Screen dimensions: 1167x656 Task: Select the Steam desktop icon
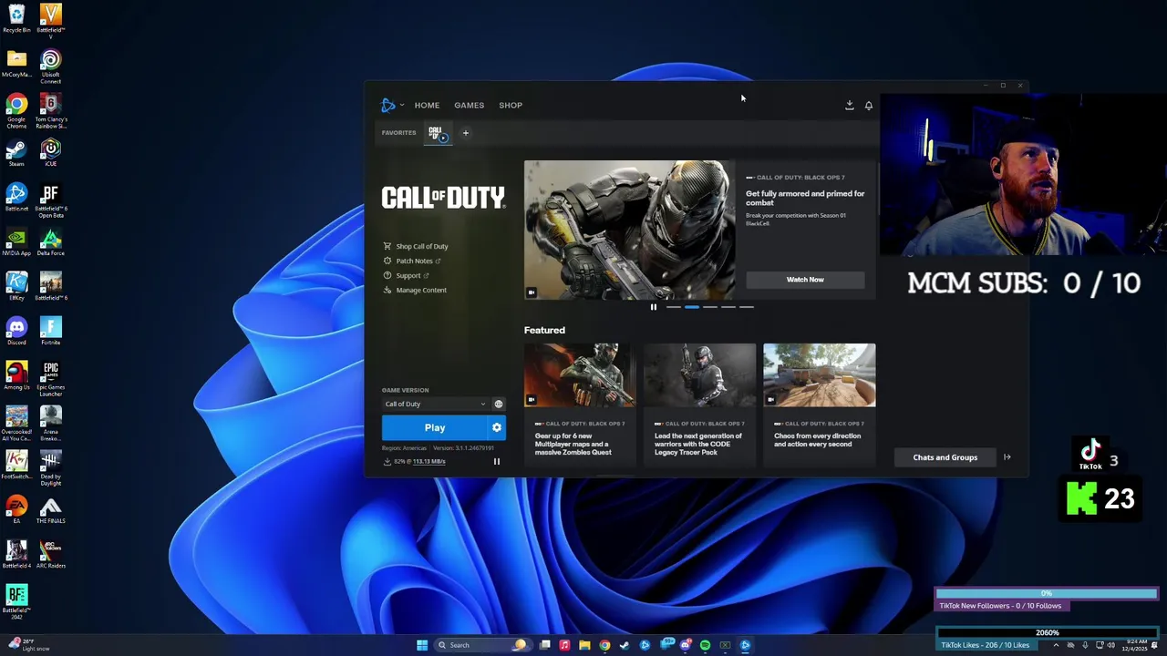pyautogui.click(x=16, y=152)
